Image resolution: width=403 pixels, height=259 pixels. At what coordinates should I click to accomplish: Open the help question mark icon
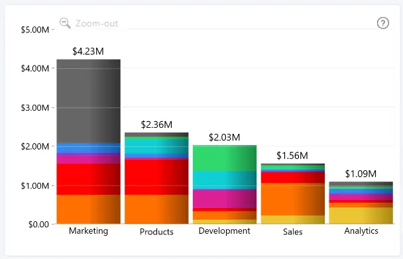[383, 23]
